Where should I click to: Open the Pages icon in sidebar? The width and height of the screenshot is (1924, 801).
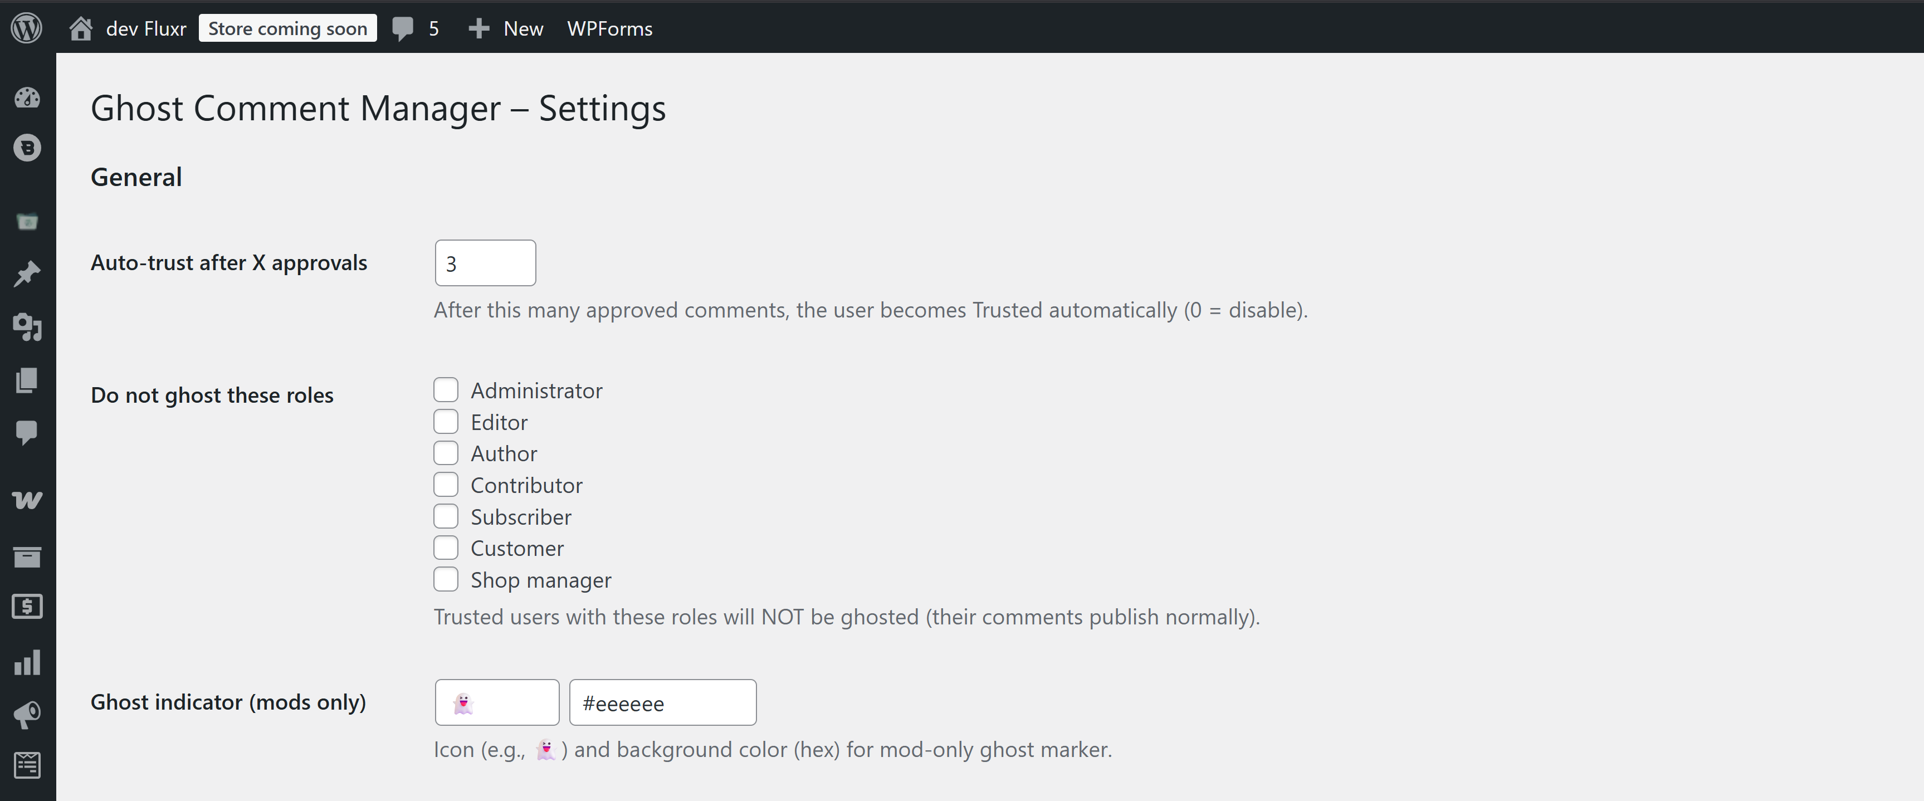tap(27, 379)
